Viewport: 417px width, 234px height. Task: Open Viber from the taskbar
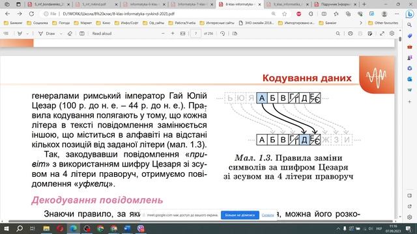click(x=141, y=228)
